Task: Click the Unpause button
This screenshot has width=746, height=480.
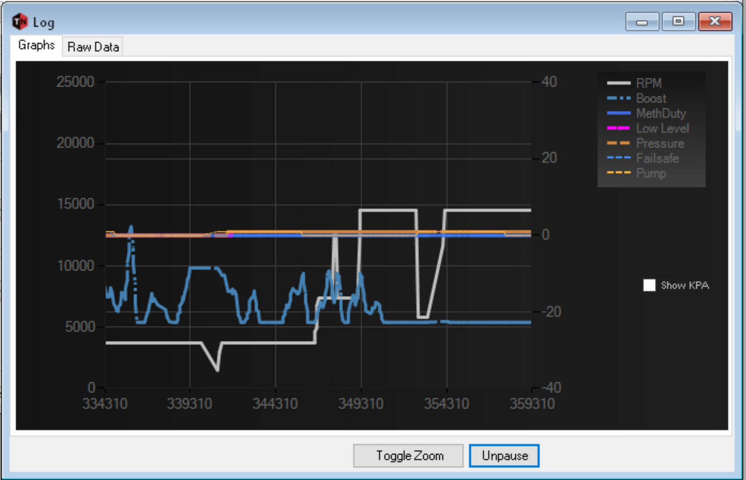Action: 504,456
